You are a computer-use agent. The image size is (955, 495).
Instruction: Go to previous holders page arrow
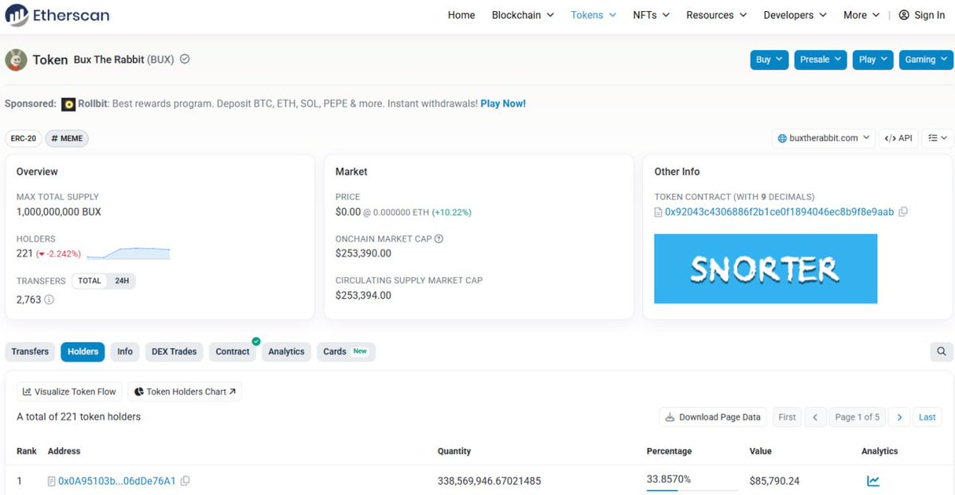tap(815, 417)
